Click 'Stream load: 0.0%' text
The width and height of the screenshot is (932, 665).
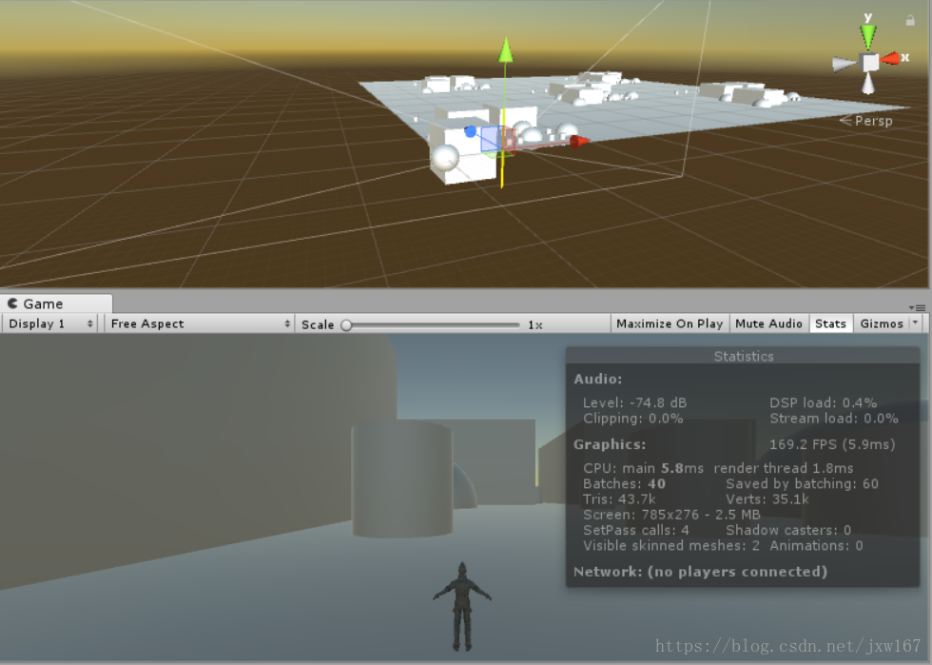[834, 419]
